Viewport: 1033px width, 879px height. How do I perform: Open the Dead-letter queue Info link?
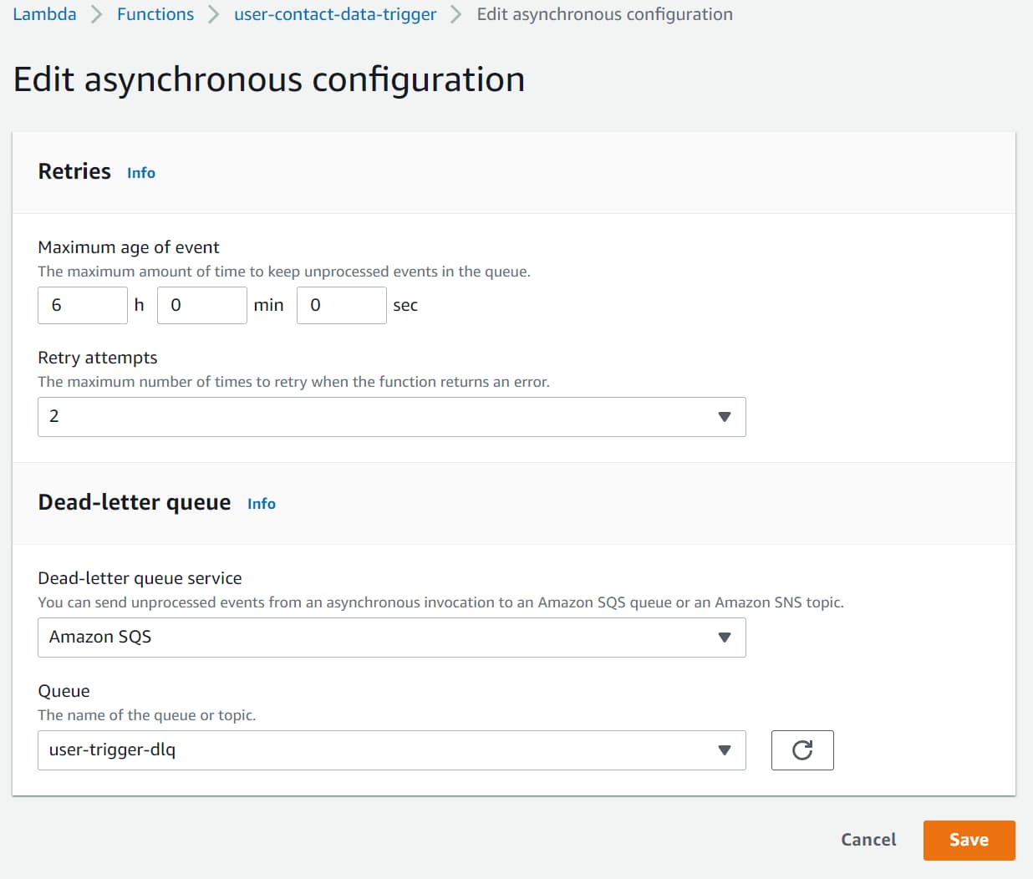(261, 504)
